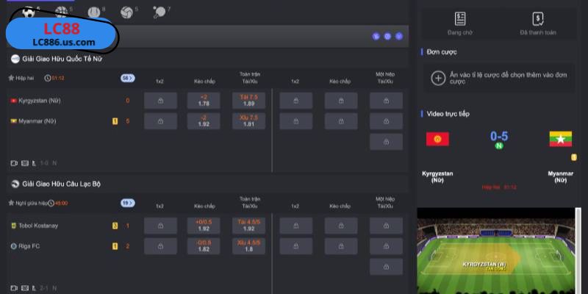Click the Myanmar flag in Video trực tiếp
The width and height of the screenshot is (588, 294).
pos(560,139)
